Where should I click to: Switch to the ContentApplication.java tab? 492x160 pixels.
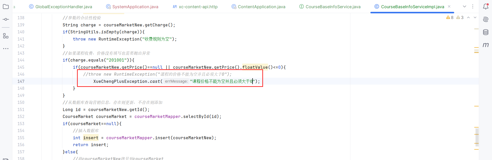point(258,7)
